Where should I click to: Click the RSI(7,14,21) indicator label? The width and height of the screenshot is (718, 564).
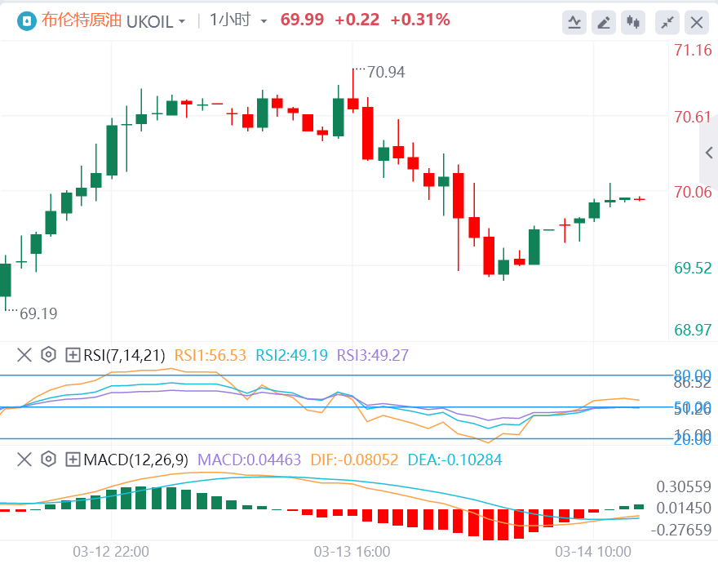(124, 355)
